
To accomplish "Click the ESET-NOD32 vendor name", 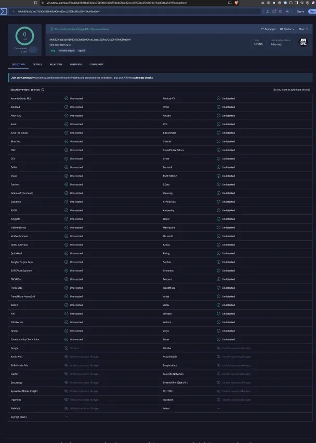I will click(169, 176).
